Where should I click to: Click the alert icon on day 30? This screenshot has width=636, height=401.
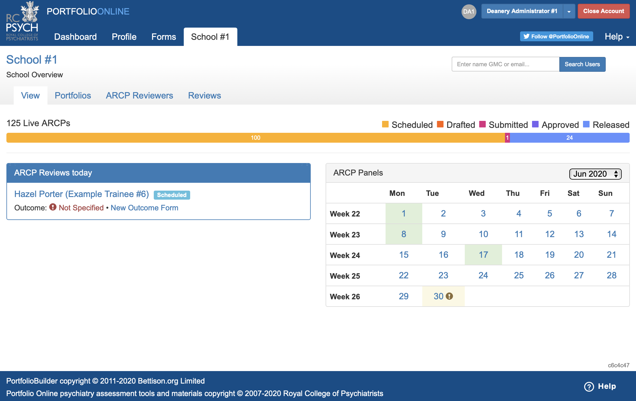(450, 296)
